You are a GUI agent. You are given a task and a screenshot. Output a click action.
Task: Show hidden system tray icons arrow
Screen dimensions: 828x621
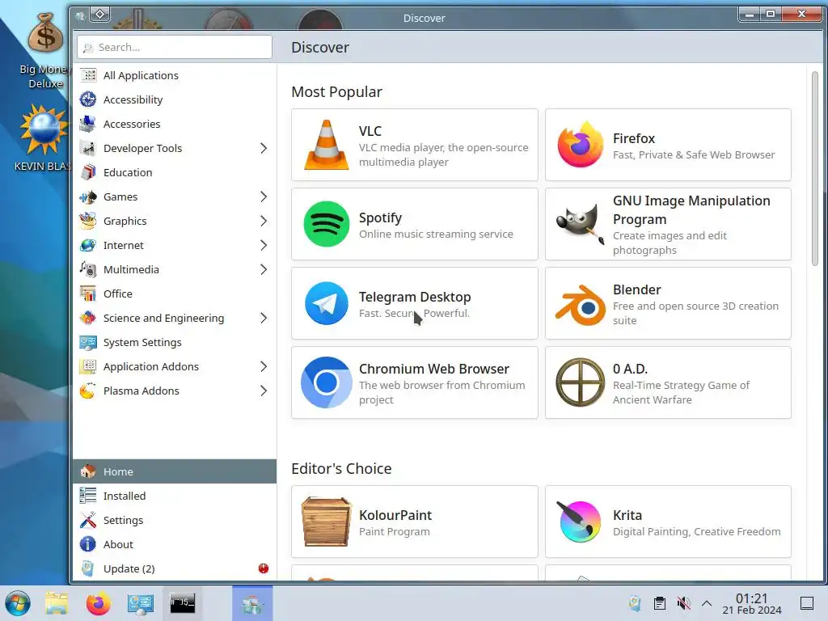click(x=707, y=603)
